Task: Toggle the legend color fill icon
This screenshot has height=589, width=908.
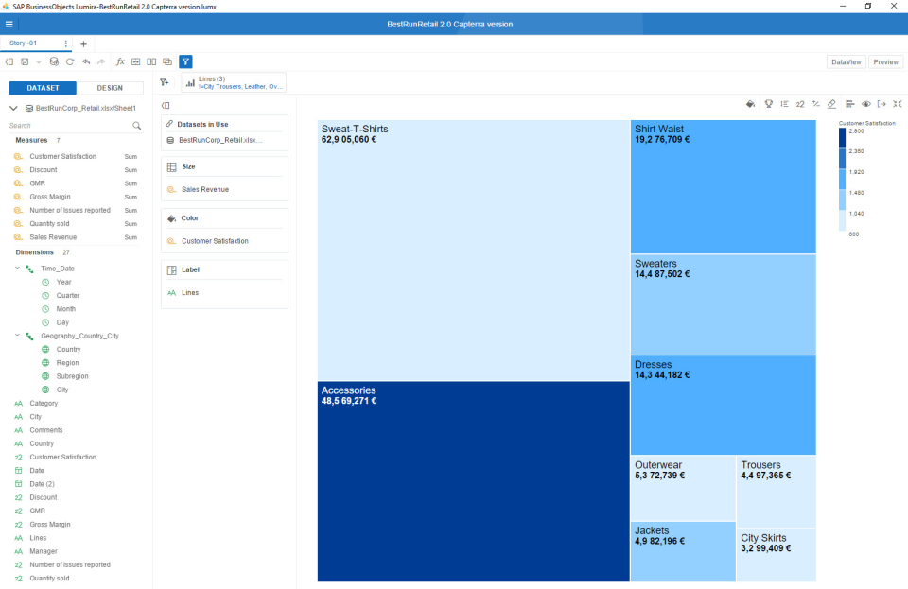Action: coord(751,104)
